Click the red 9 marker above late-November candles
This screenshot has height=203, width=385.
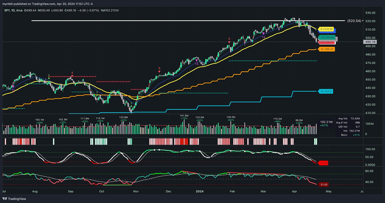(x=159, y=69)
